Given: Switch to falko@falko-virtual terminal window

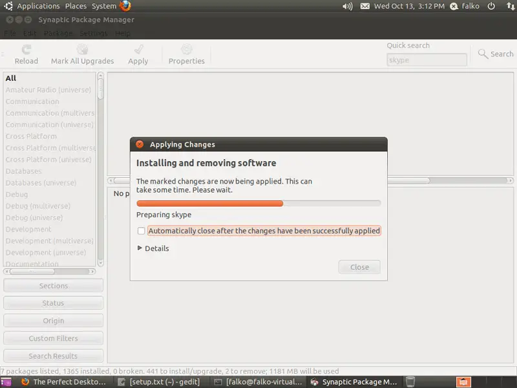Looking at the screenshot, I should click(x=258, y=382).
